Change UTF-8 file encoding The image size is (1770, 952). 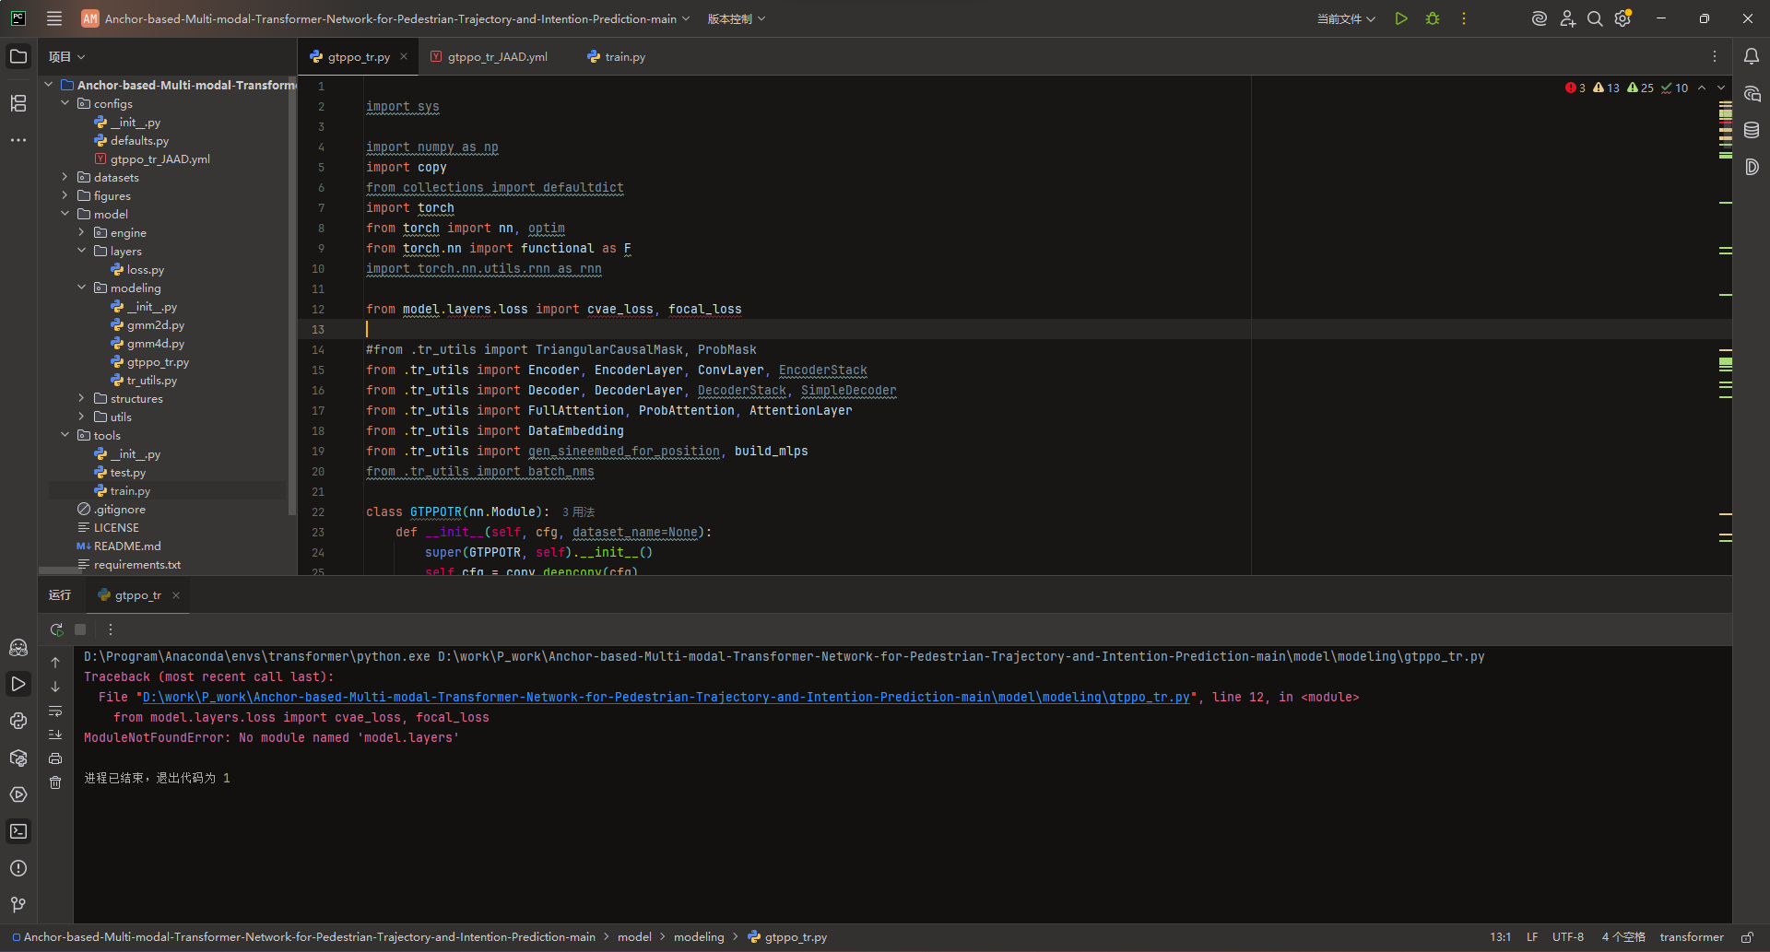pos(1568,937)
